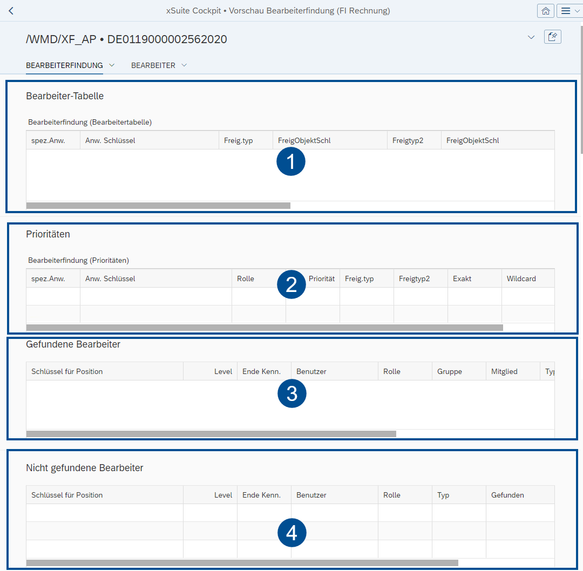Click the horizontal scrollbar of Bearbeiter-Tabelle
583x571 pixels.
tap(158, 205)
